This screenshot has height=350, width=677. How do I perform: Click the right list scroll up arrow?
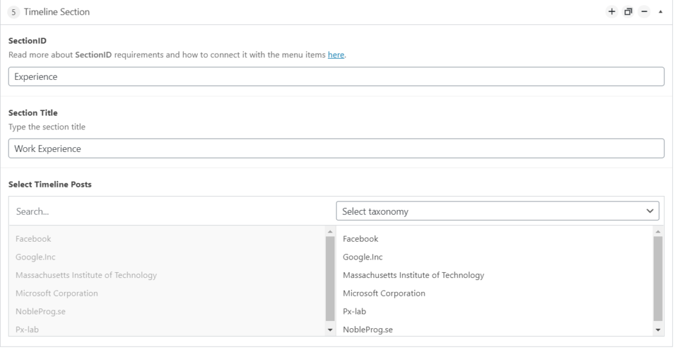(658, 232)
